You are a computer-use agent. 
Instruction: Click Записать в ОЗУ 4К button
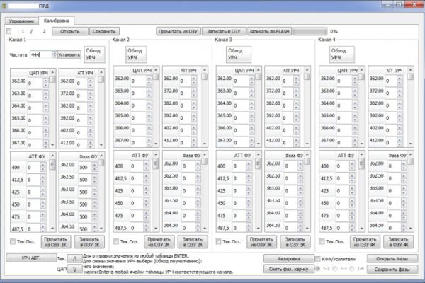(398, 242)
